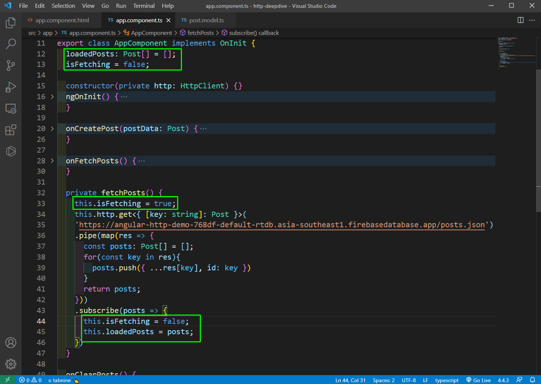Change the UTF-8 encoding setting
The width and height of the screenshot is (541, 384).
[x=409, y=380]
